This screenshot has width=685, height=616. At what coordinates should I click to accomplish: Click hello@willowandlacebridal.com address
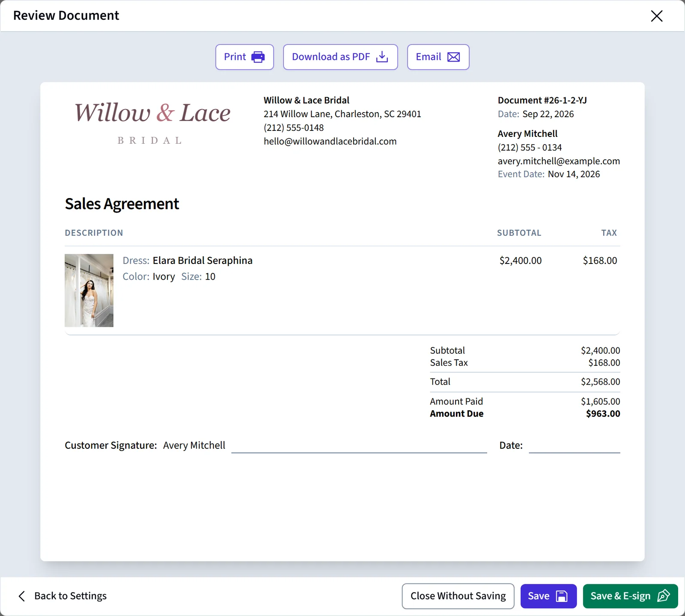click(x=330, y=142)
